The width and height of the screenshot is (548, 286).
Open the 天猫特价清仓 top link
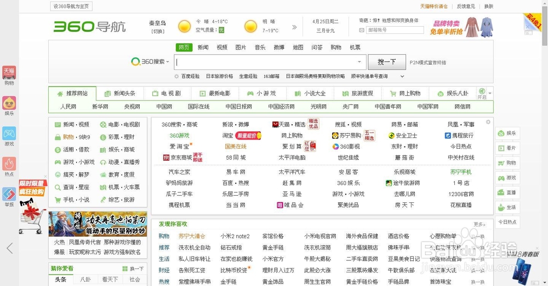(433, 6)
